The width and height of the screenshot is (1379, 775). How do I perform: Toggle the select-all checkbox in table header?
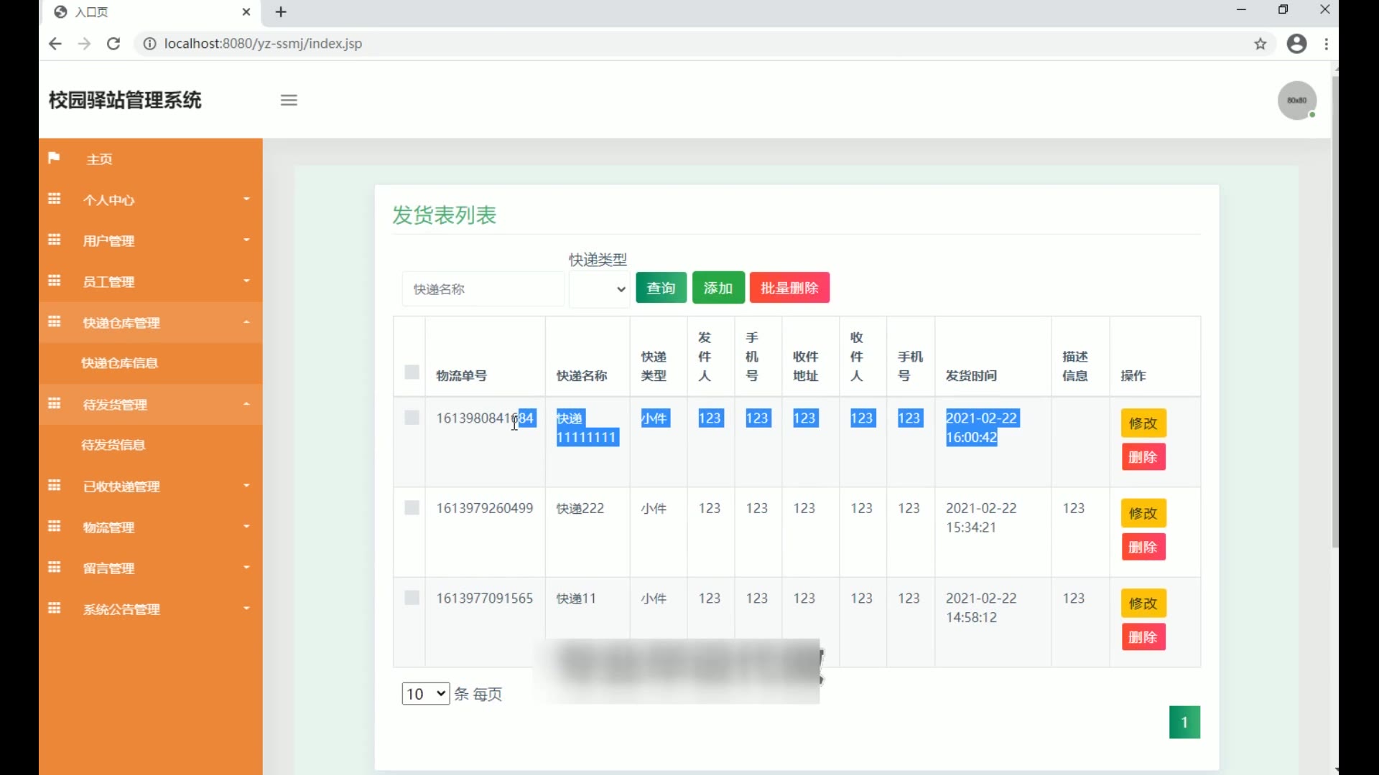point(412,372)
